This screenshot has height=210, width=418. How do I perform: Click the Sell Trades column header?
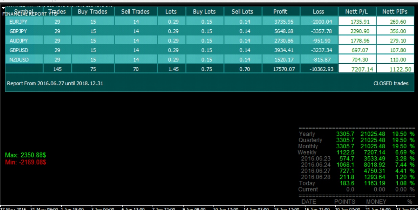point(135,11)
